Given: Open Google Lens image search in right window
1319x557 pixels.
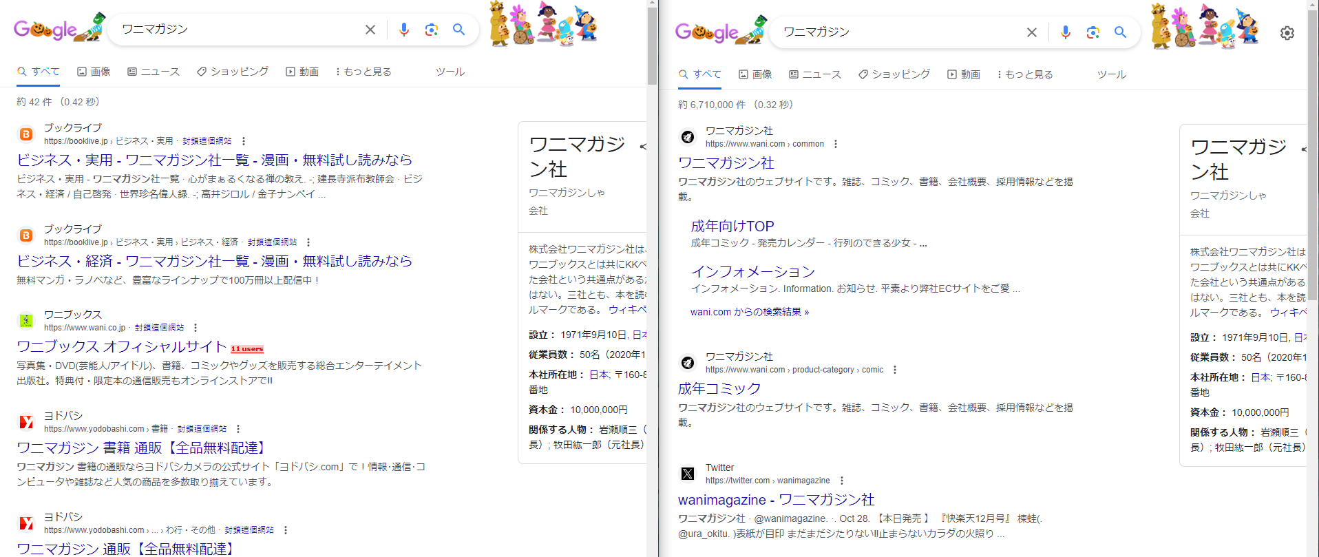Looking at the screenshot, I should coord(1093,32).
